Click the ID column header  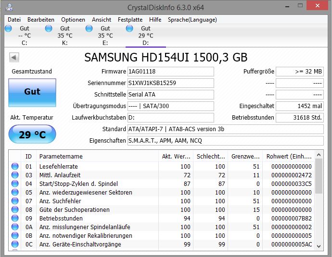click(x=28, y=157)
